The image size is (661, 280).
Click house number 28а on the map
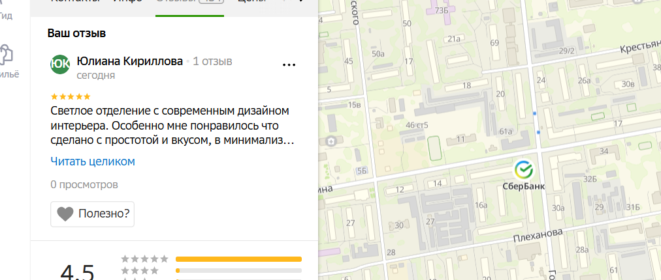582,250
